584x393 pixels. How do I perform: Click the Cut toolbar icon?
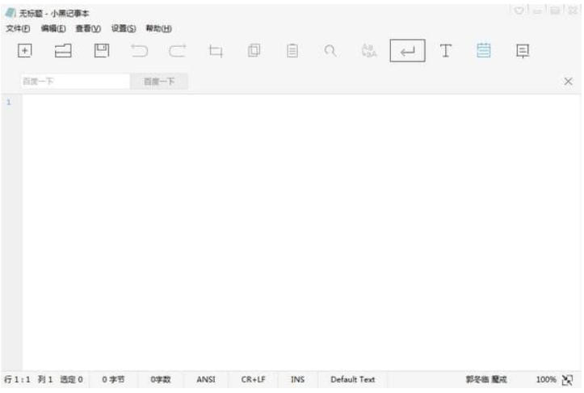(x=216, y=51)
